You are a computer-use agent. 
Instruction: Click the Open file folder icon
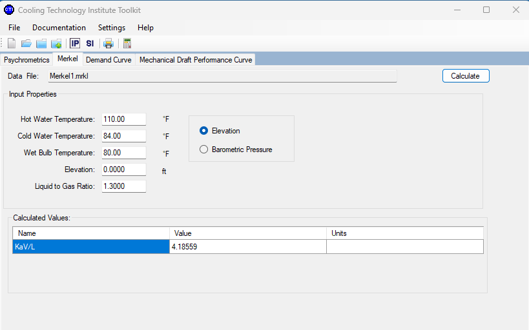point(26,44)
